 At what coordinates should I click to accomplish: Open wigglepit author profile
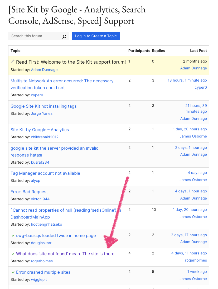click(x=39, y=280)
